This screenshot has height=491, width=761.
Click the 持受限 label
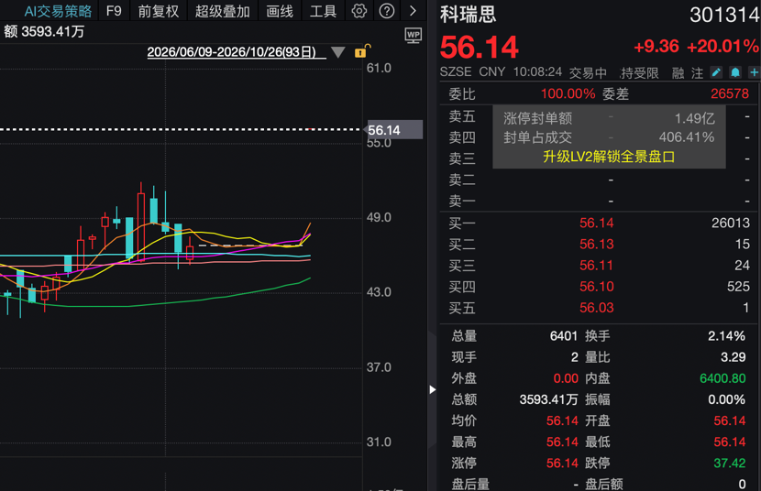[x=639, y=73]
